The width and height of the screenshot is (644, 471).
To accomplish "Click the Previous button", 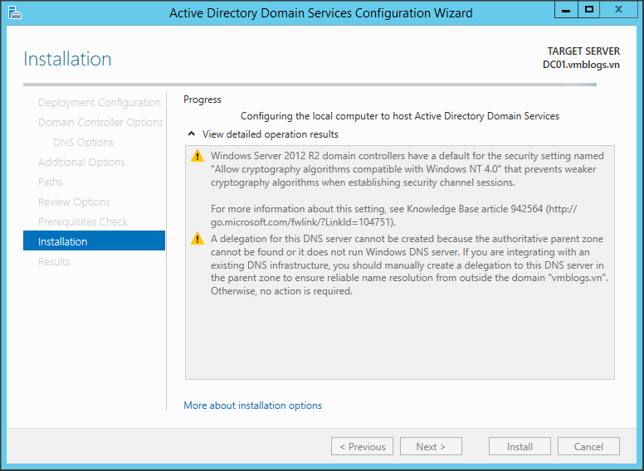I will (362, 446).
